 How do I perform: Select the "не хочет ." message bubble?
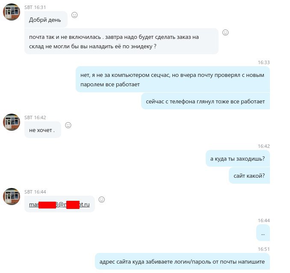click(x=43, y=130)
